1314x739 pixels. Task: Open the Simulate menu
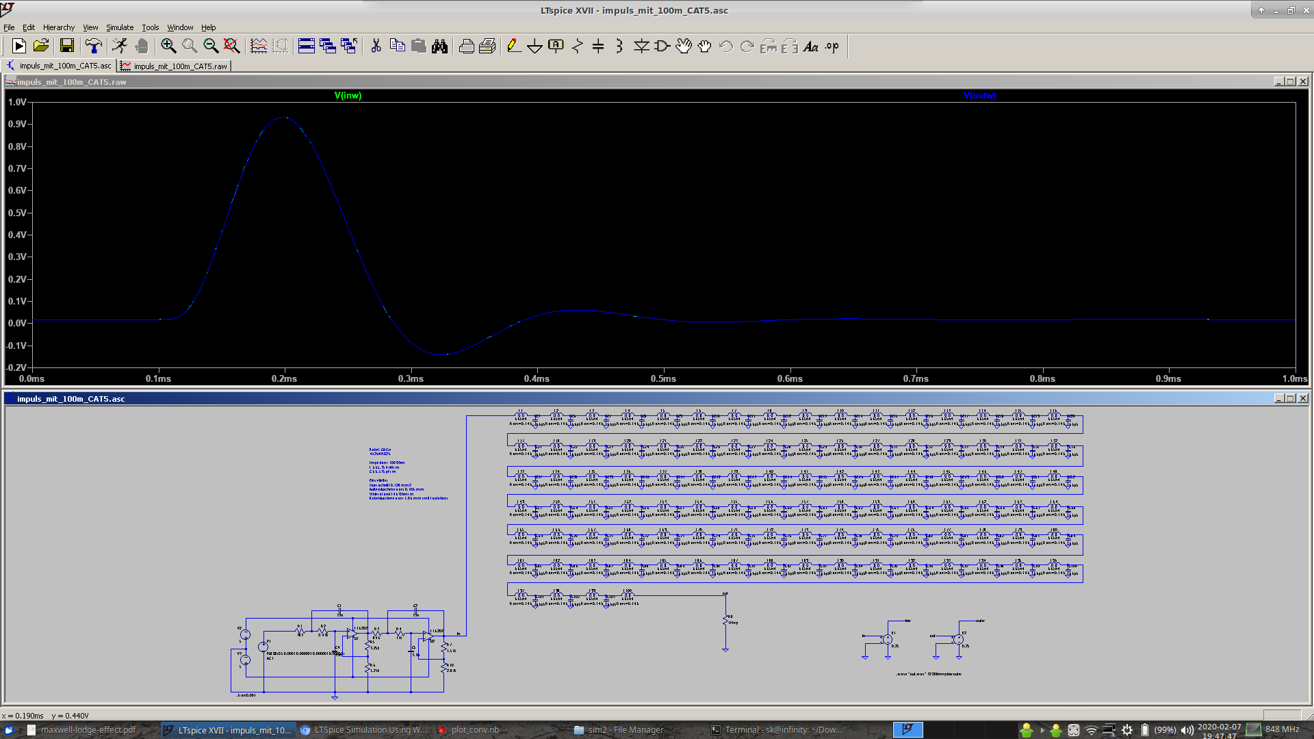(x=120, y=27)
